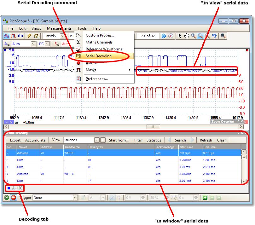Open the Help menu
Image resolution: width=255 pixels, height=225 pixels.
[96, 28]
